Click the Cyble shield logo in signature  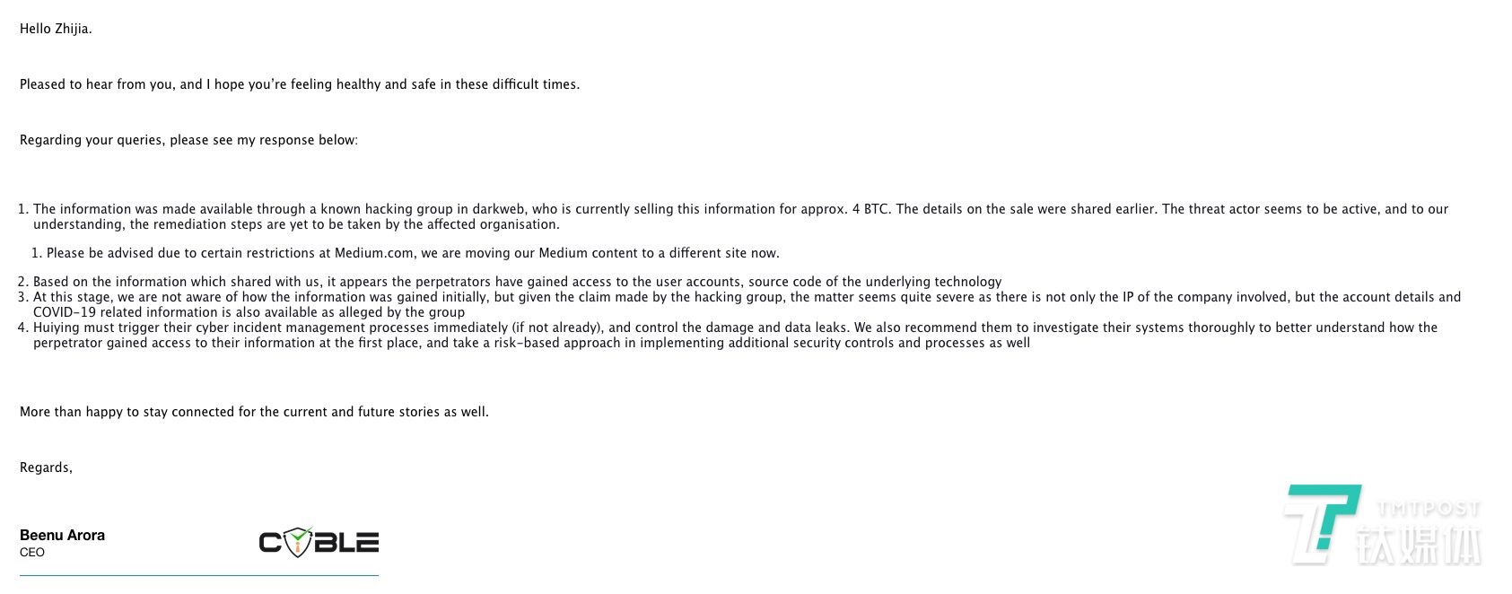pyautogui.click(x=319, y=542)
